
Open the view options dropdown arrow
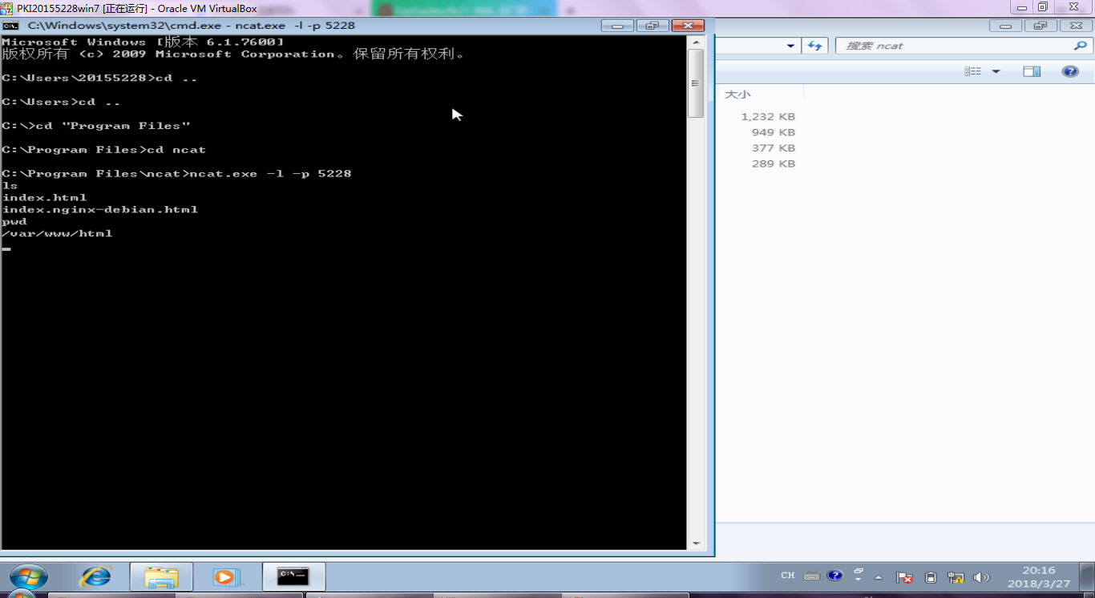(996, 71)
